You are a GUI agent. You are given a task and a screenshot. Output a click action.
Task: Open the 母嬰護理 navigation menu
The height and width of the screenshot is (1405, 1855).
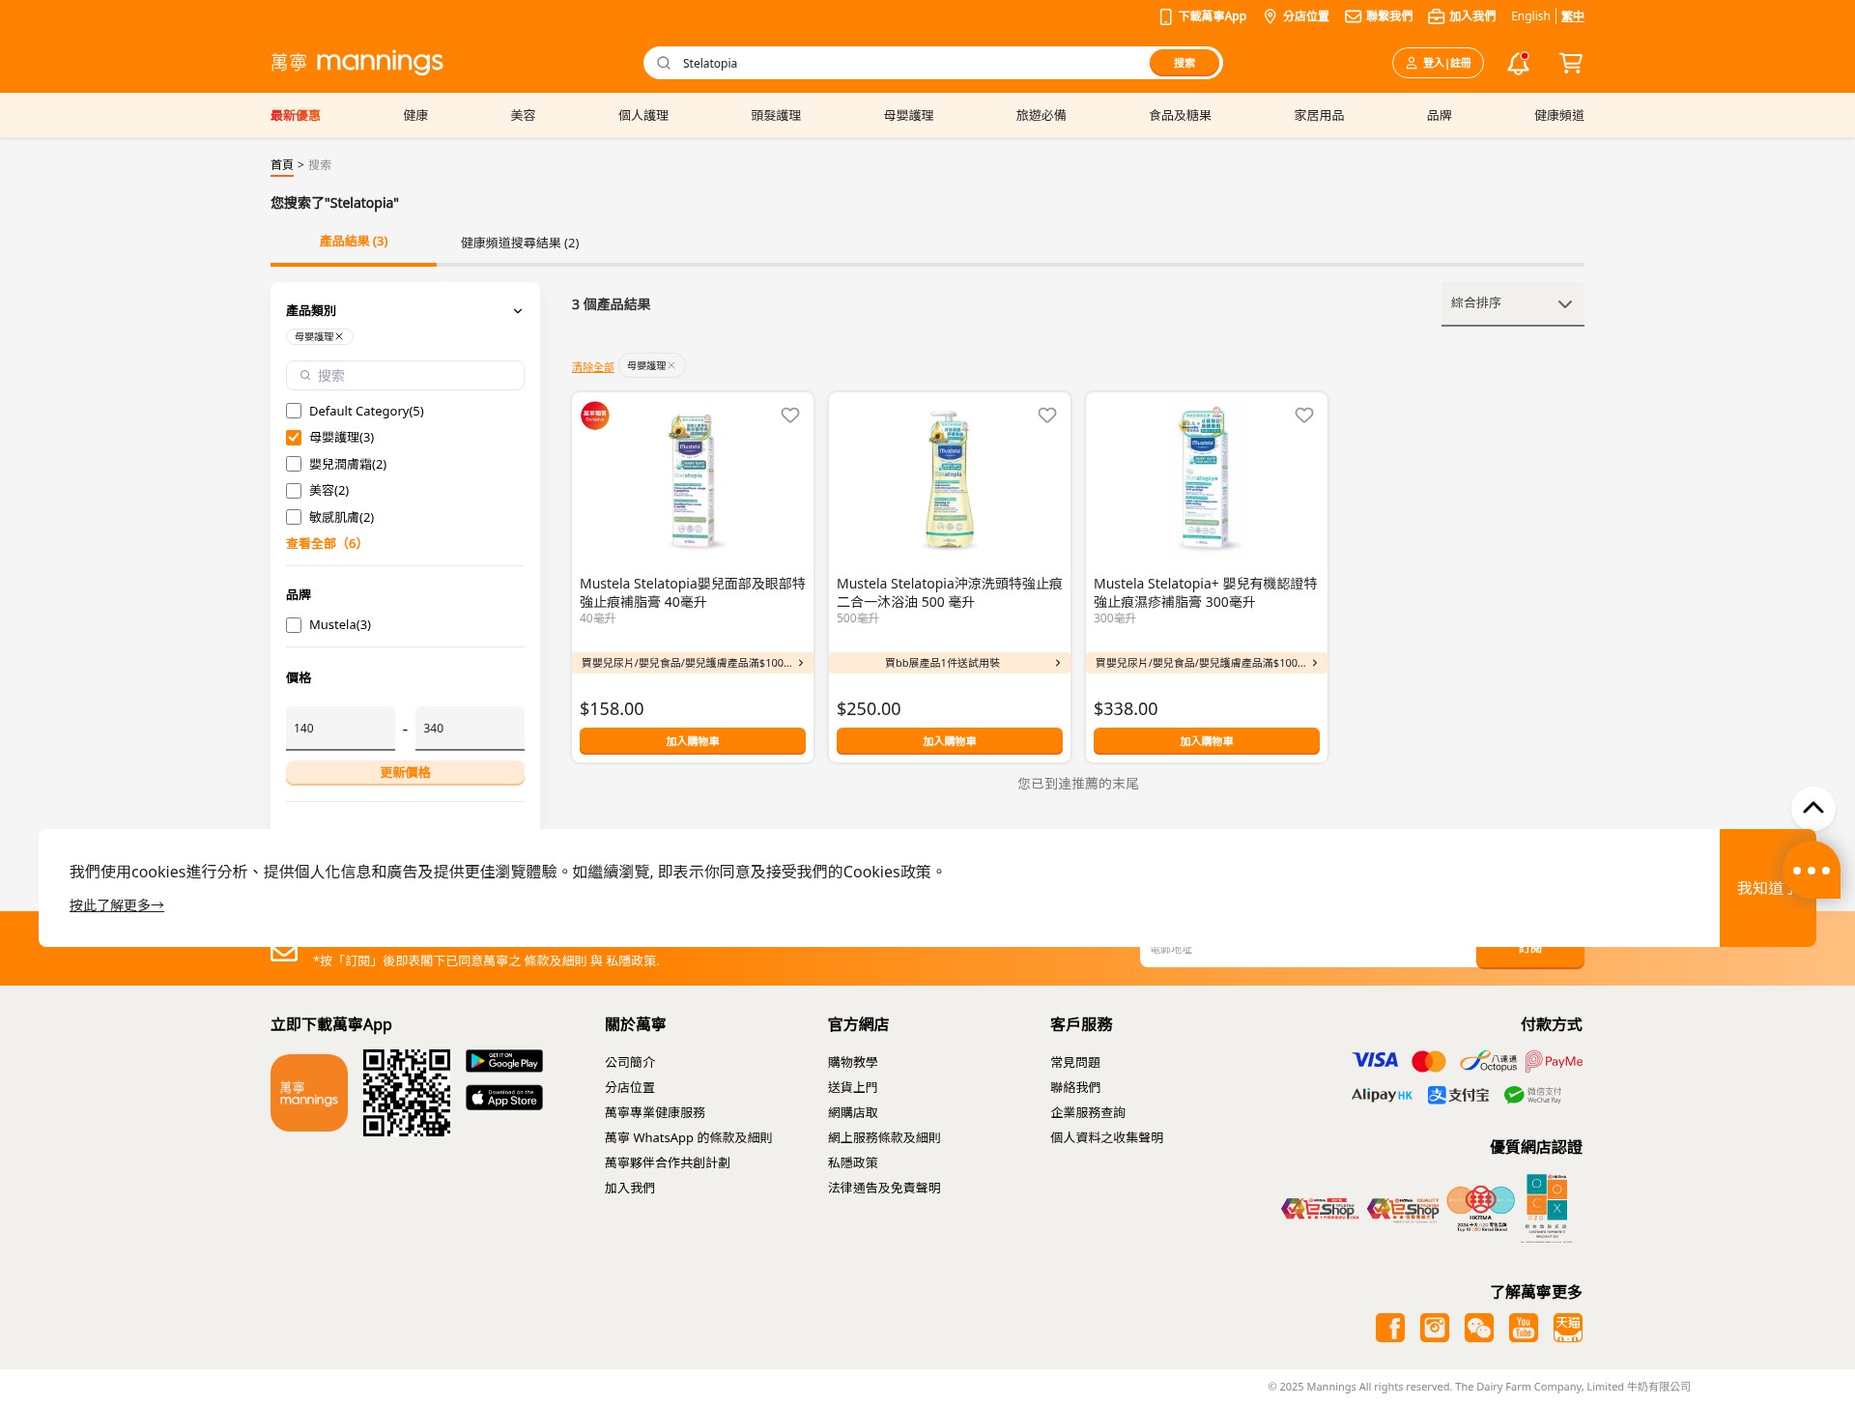tap(908, 115)
